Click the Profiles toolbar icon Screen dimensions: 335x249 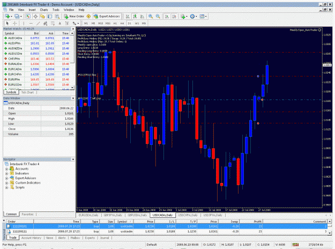[x=17, y=16]
